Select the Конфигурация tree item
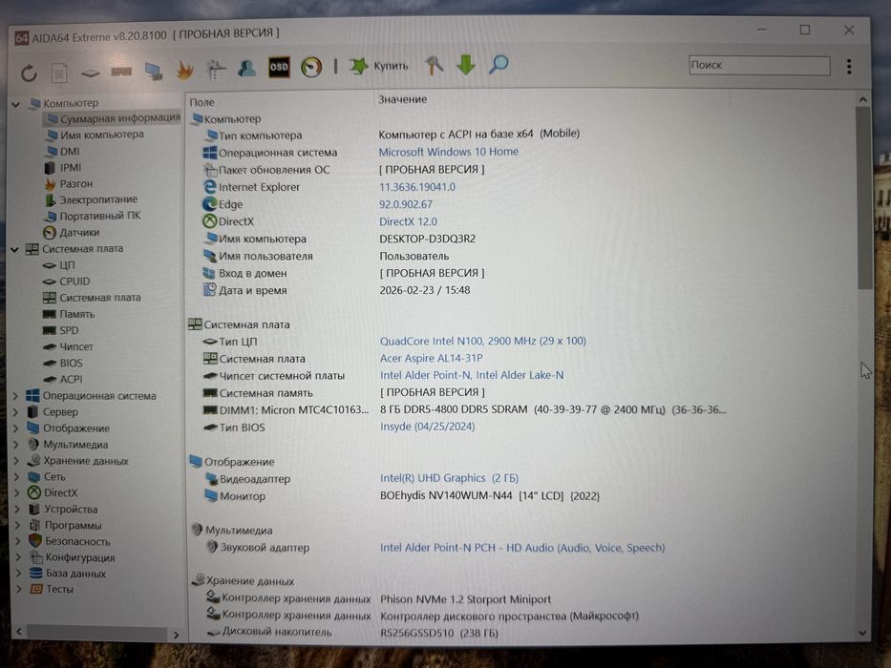Viewport: 891px width, 668px height. pos(73,558)
